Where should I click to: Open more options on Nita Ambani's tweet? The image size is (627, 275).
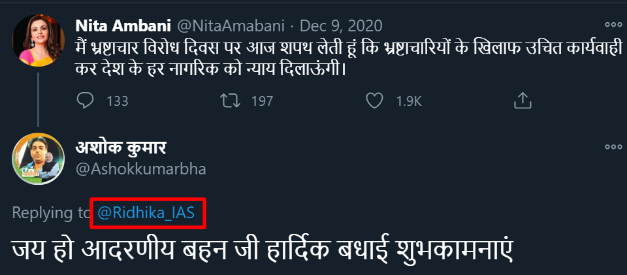click(613, 25)
